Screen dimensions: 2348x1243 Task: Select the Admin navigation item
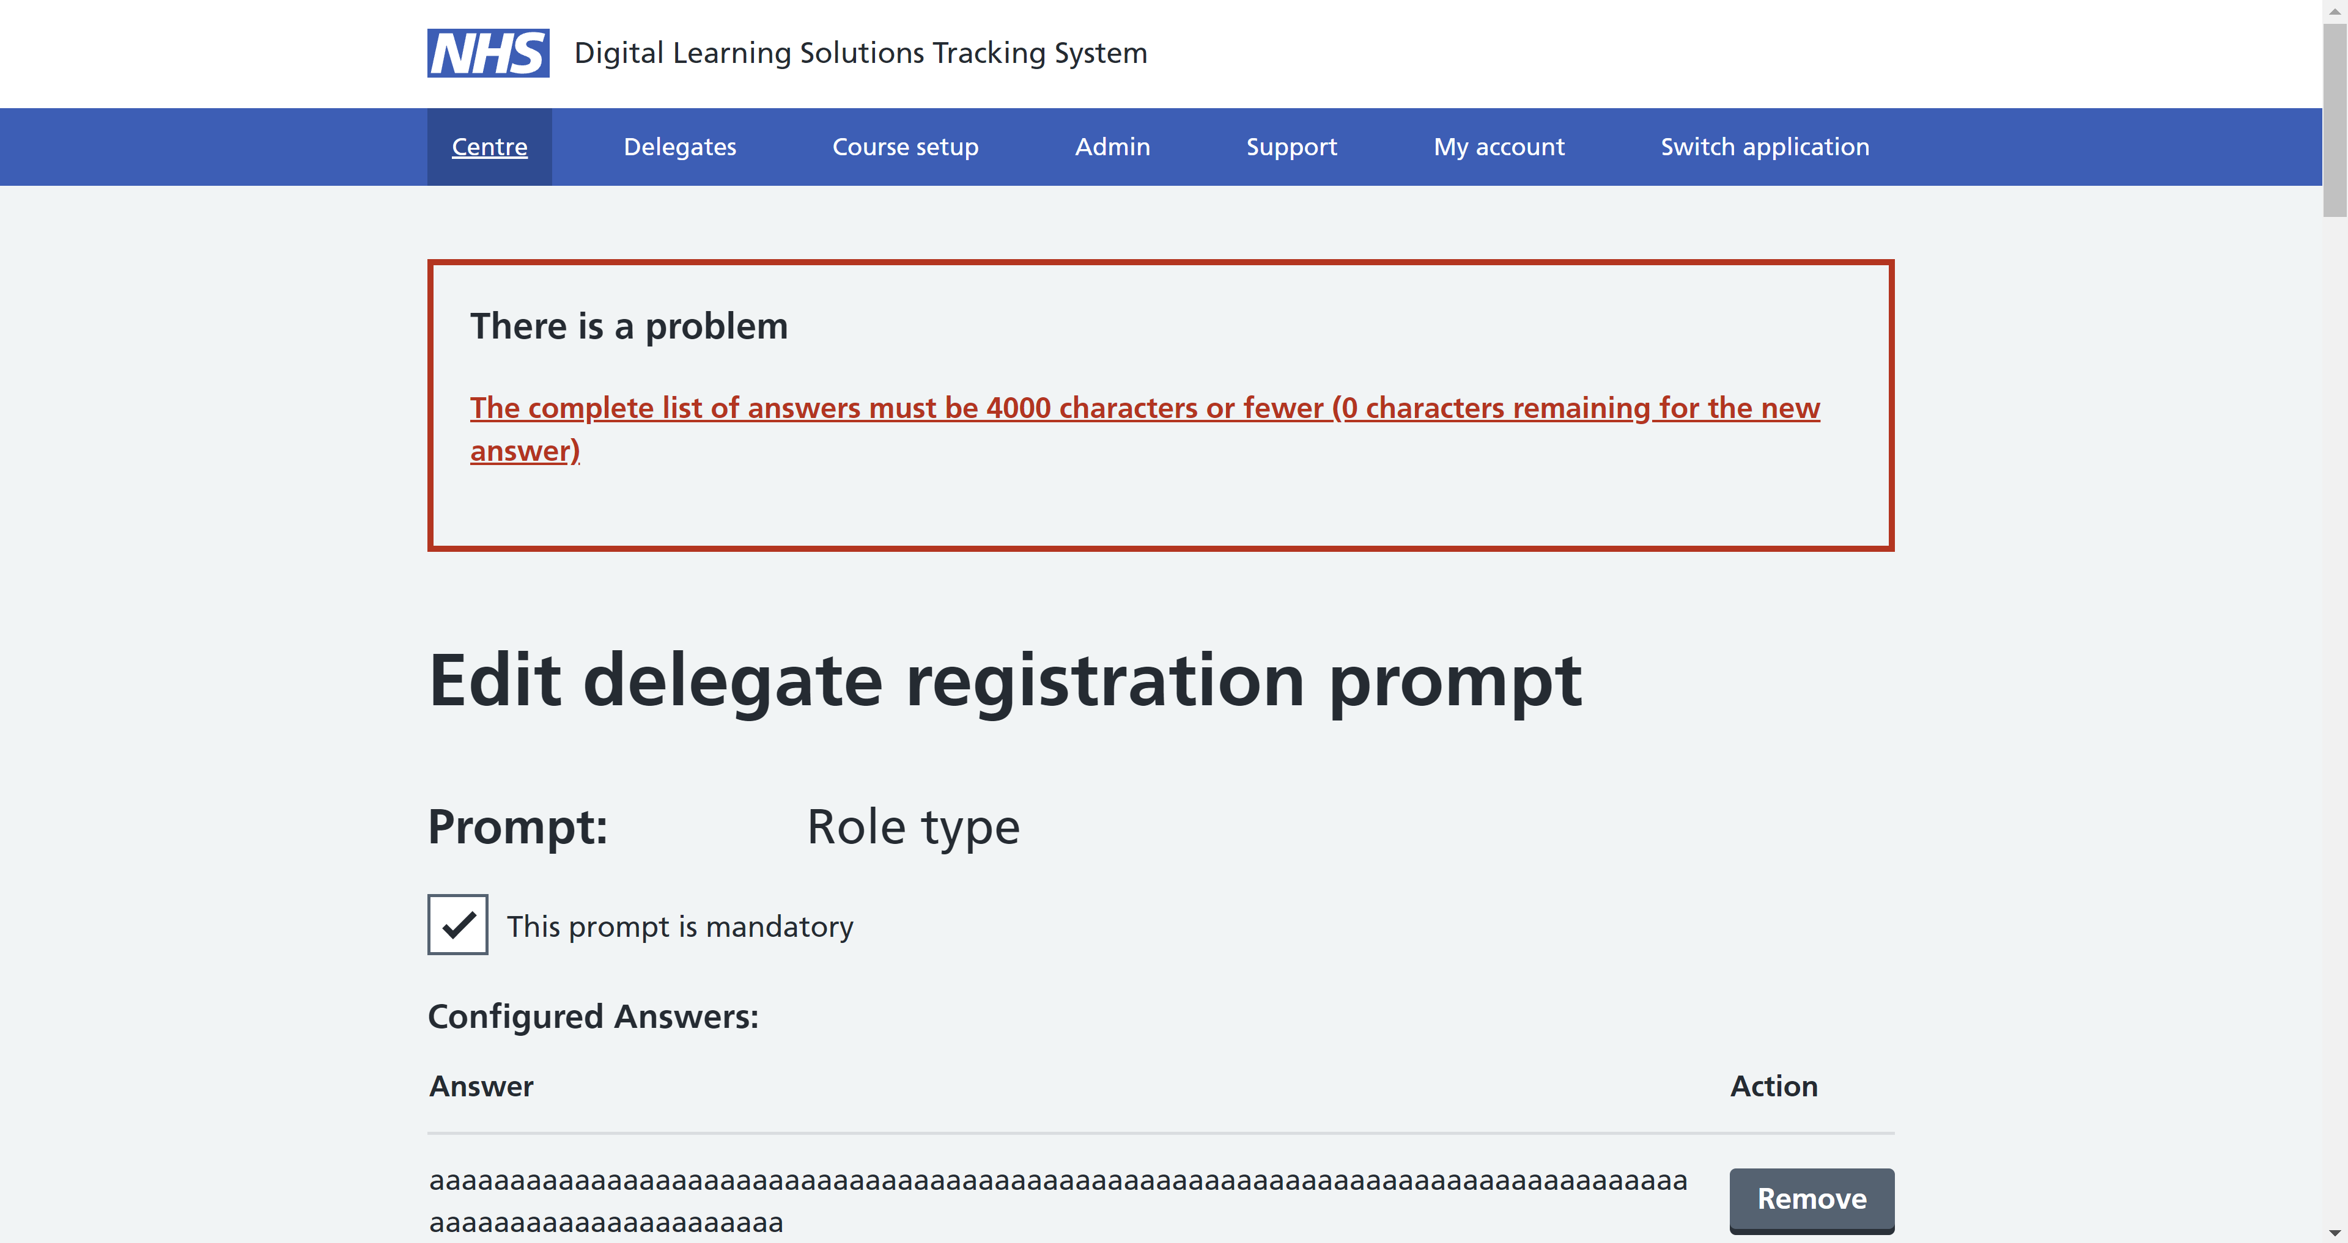[x=1112, y=147]
